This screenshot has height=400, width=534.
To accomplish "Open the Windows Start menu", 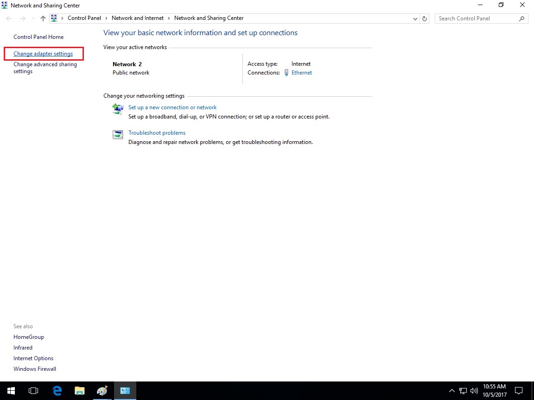I will [11, 391].
